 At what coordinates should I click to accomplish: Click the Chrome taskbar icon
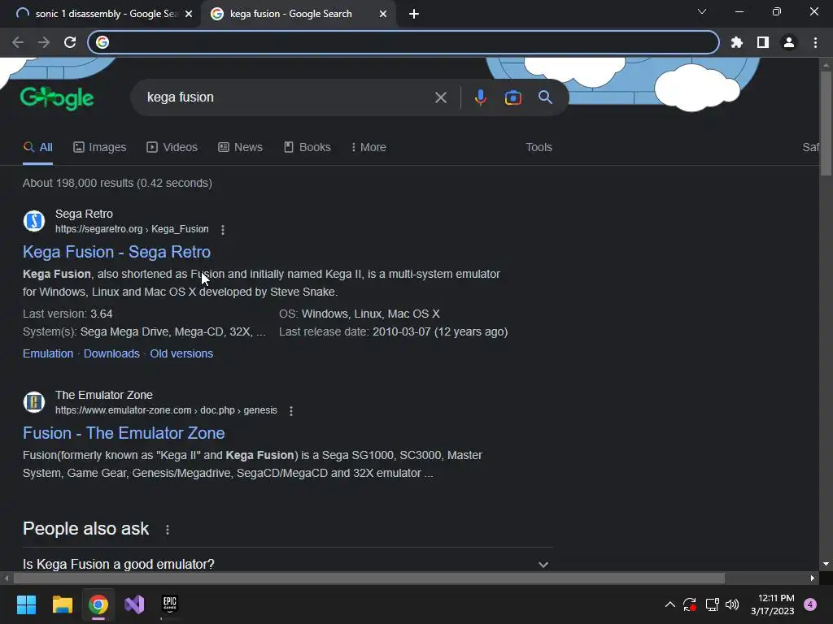[x=98, y=604]
